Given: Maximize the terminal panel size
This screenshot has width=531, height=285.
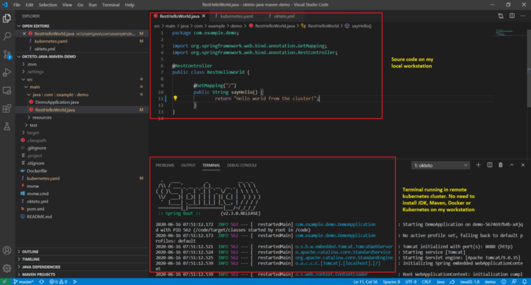Looking at the screenshot, I should [512, 165].
